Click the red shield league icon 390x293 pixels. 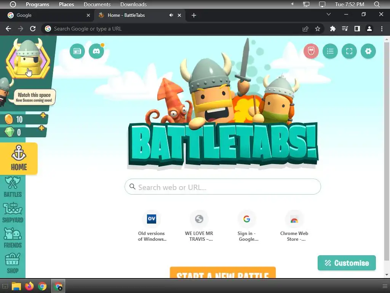pos(311,52)
